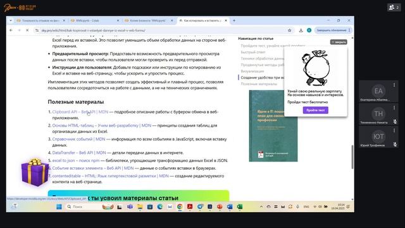
Task: Click the browser forward arrow
Action: click(x=19, y=30)
